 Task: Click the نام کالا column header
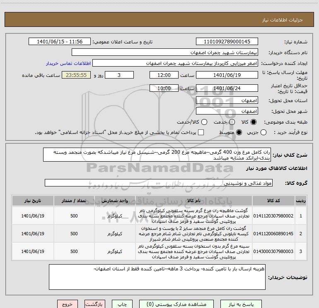click(194, 201)
